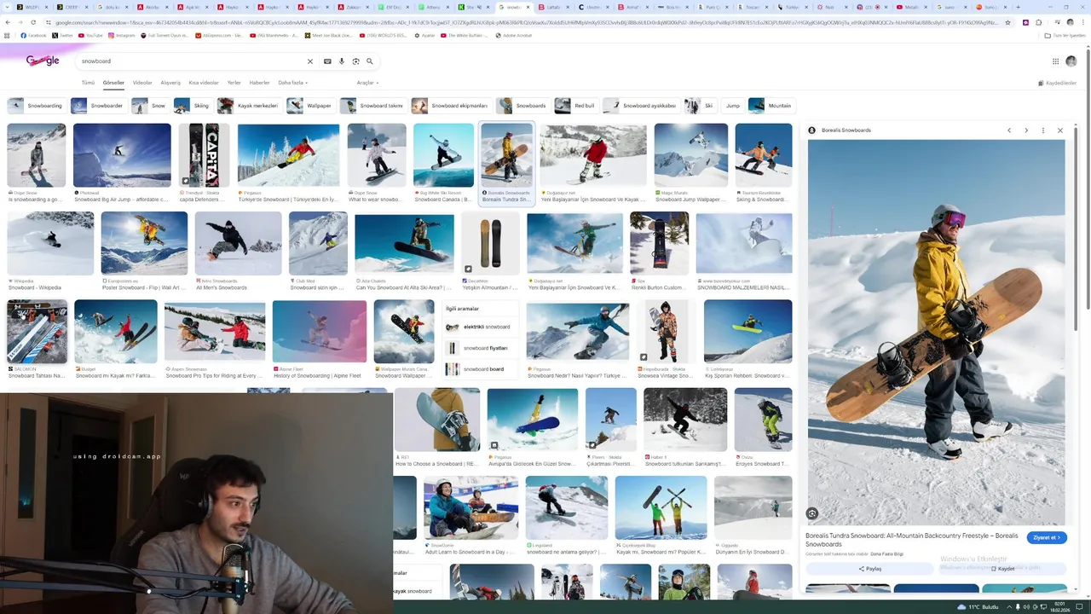Filter by Skiing chip
The image size is (1091, 614).
[192, 106]
